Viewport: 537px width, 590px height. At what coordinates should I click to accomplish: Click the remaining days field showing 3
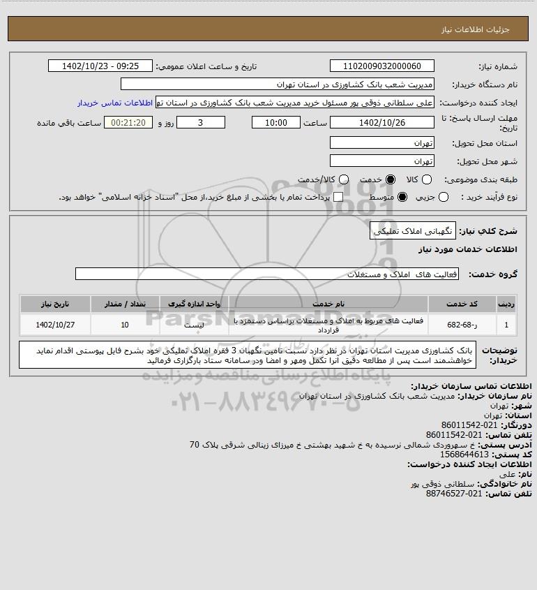(201, 122)
